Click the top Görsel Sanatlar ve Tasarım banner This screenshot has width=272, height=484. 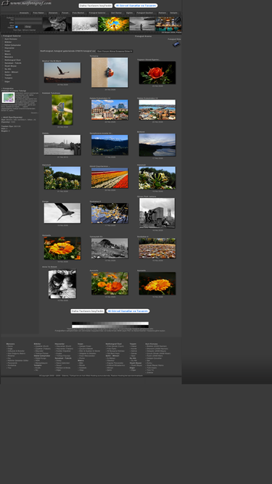pos(136,6)
